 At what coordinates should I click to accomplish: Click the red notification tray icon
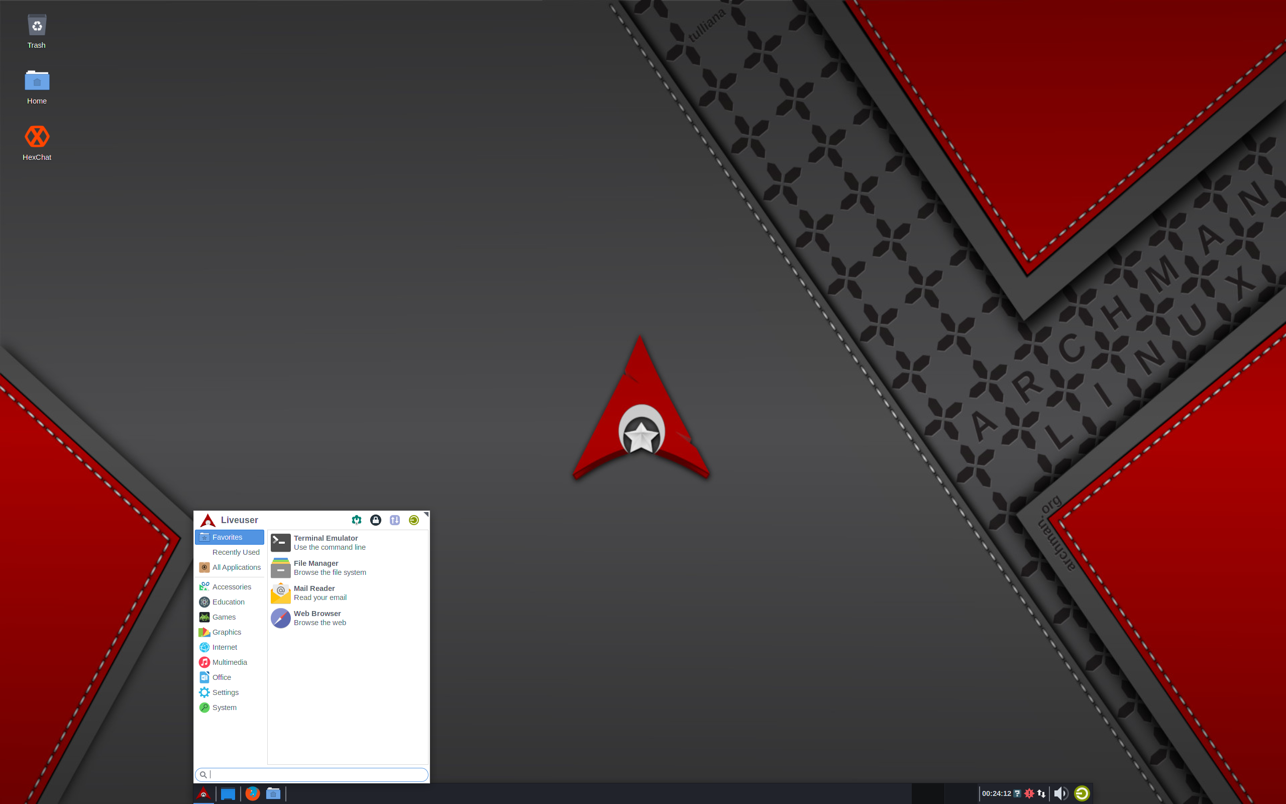click(1029, 793)
